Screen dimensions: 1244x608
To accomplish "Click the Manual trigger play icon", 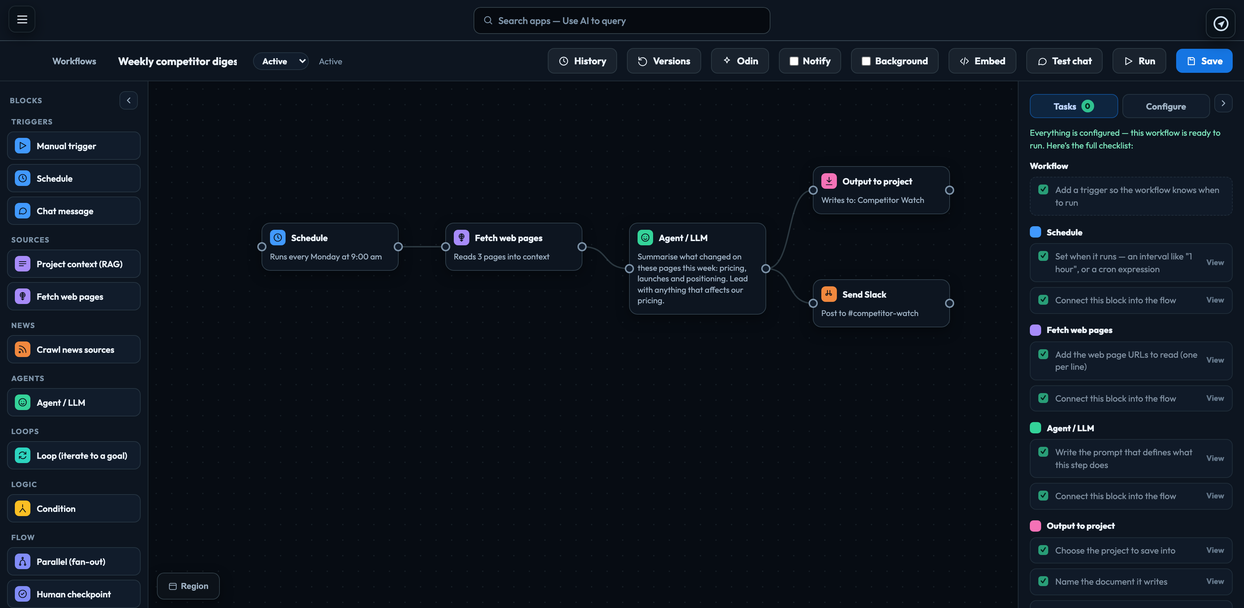I will [x=23, y=146].
